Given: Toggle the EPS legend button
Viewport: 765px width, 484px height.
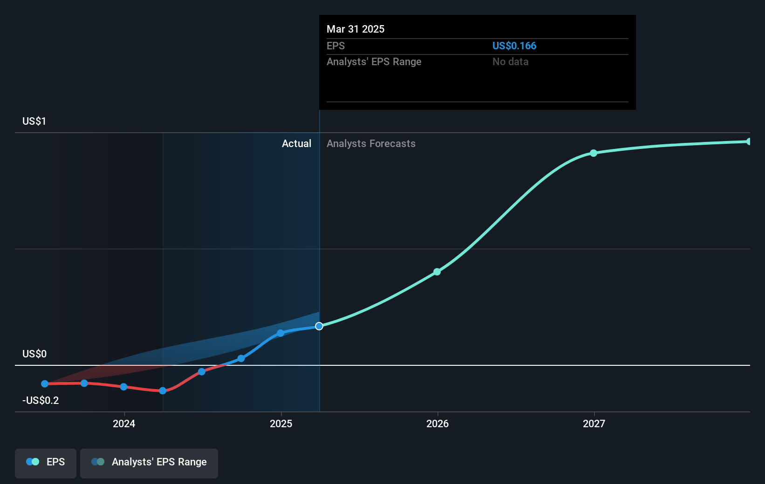Looking at the screenshot, I should coord(46,463).
